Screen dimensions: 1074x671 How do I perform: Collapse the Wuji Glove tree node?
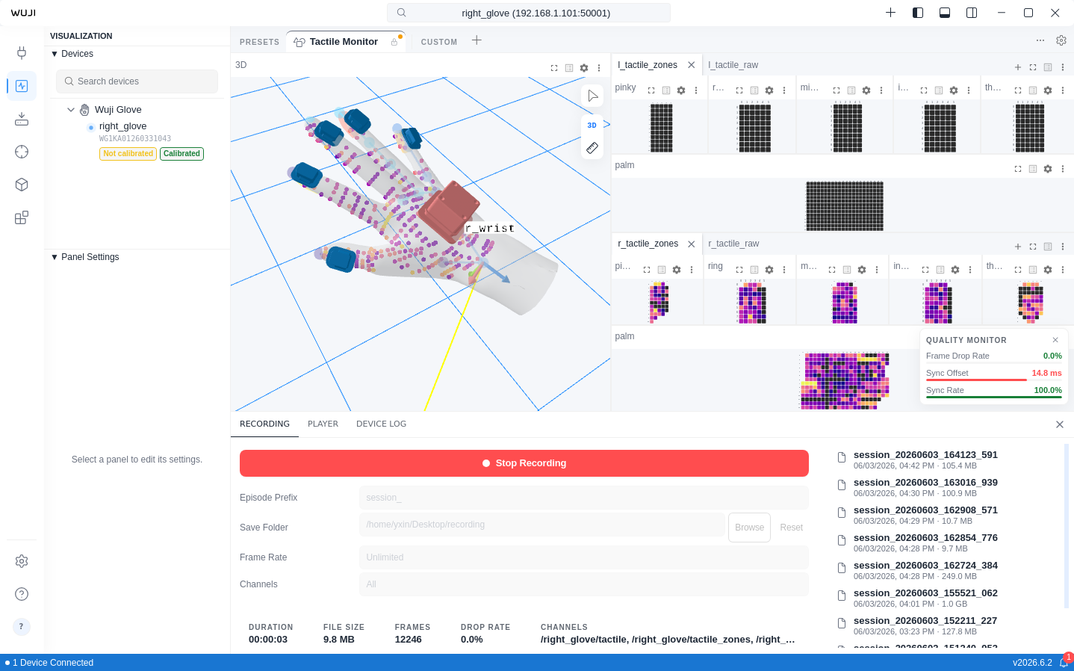[71, 110]
